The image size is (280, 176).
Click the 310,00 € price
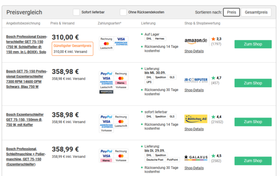point(65,37)
